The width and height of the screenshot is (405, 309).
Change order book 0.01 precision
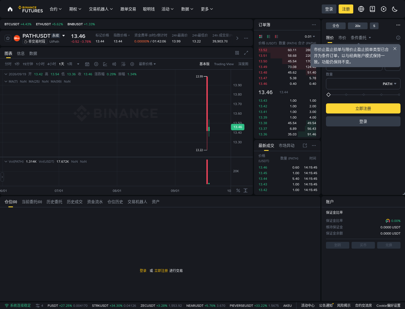pos(310,37)
